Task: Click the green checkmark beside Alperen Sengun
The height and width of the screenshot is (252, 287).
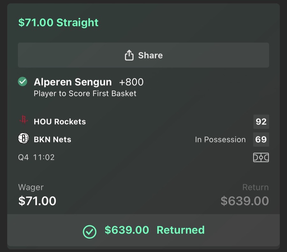Action: (22, 82)
